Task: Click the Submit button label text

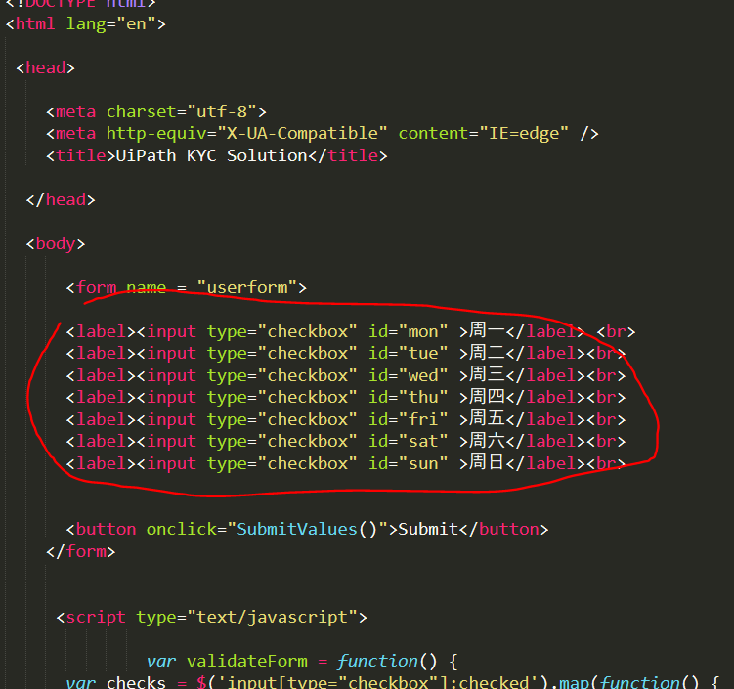Action: click(x=428, y=529)
